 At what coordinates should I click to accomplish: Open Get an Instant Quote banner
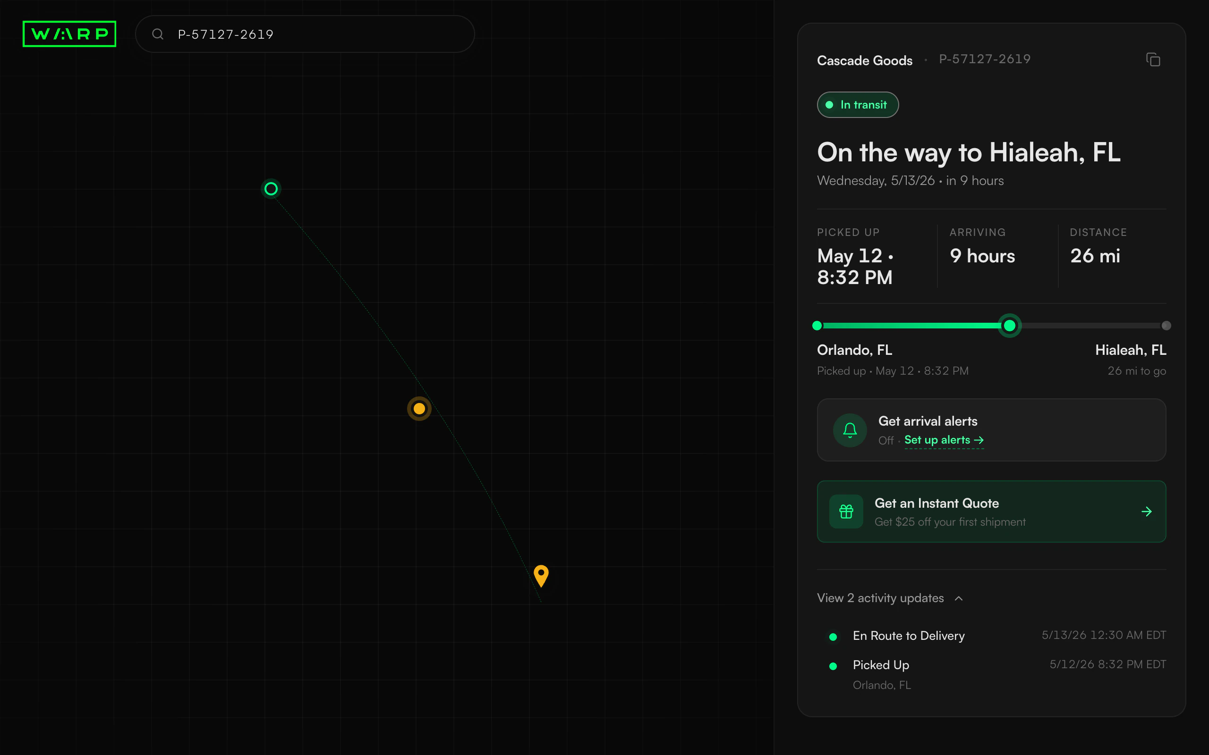click(991, 512)
